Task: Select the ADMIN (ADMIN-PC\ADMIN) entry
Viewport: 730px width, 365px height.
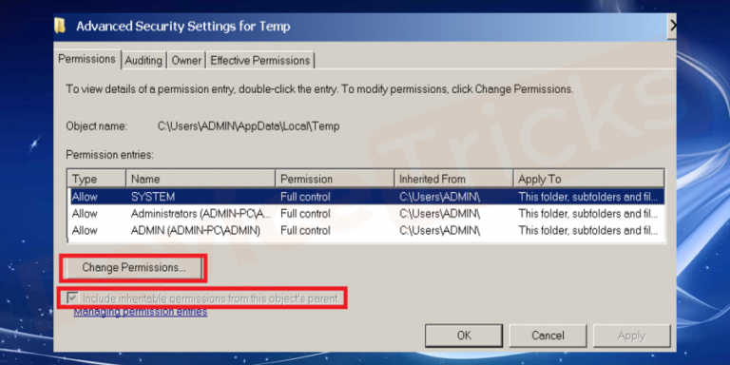Action: tap(365, 230)
